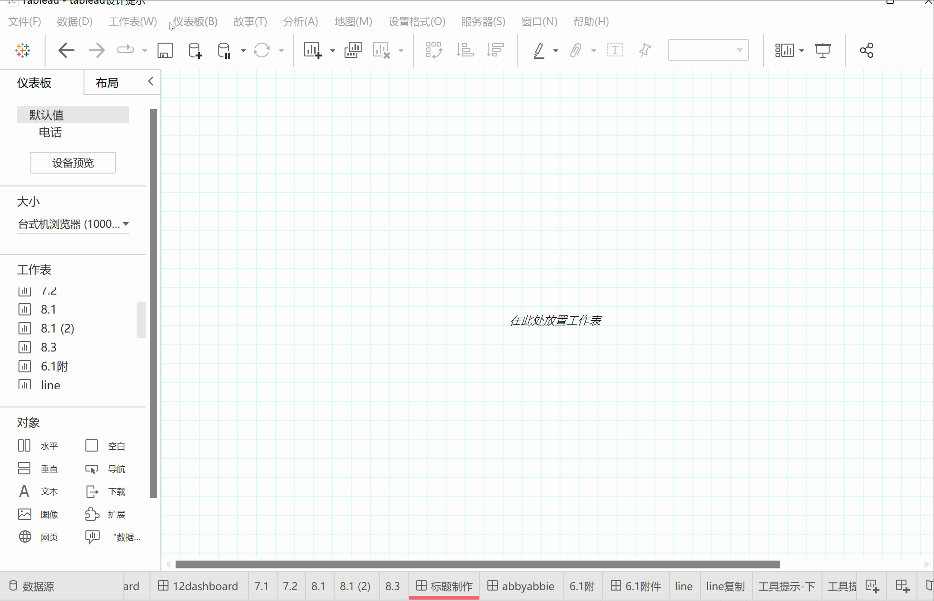Select the 8.3 sheet in worksheet list
This screenshot has width=934, height=601.
[x=48, y=347]
